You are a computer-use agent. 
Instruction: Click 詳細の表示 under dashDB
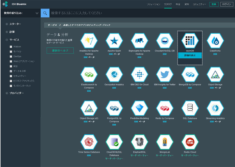pyautogui.click(x=190, y=55)
